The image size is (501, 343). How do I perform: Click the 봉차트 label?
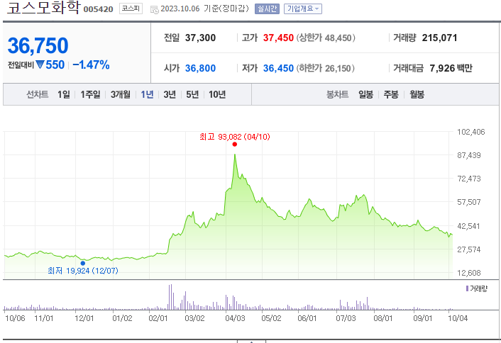[337, 94]
